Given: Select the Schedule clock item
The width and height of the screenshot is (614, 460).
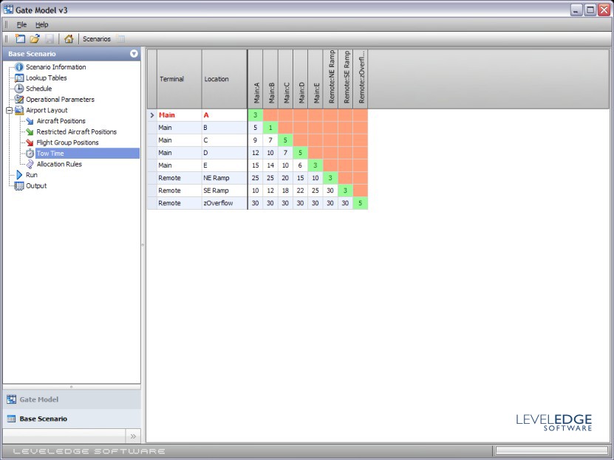Looking at the screenshot, I should point(38,89).
